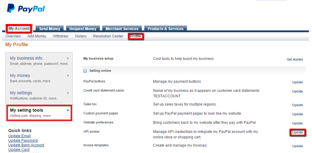Collapse the Selling online section

point(85,71)
